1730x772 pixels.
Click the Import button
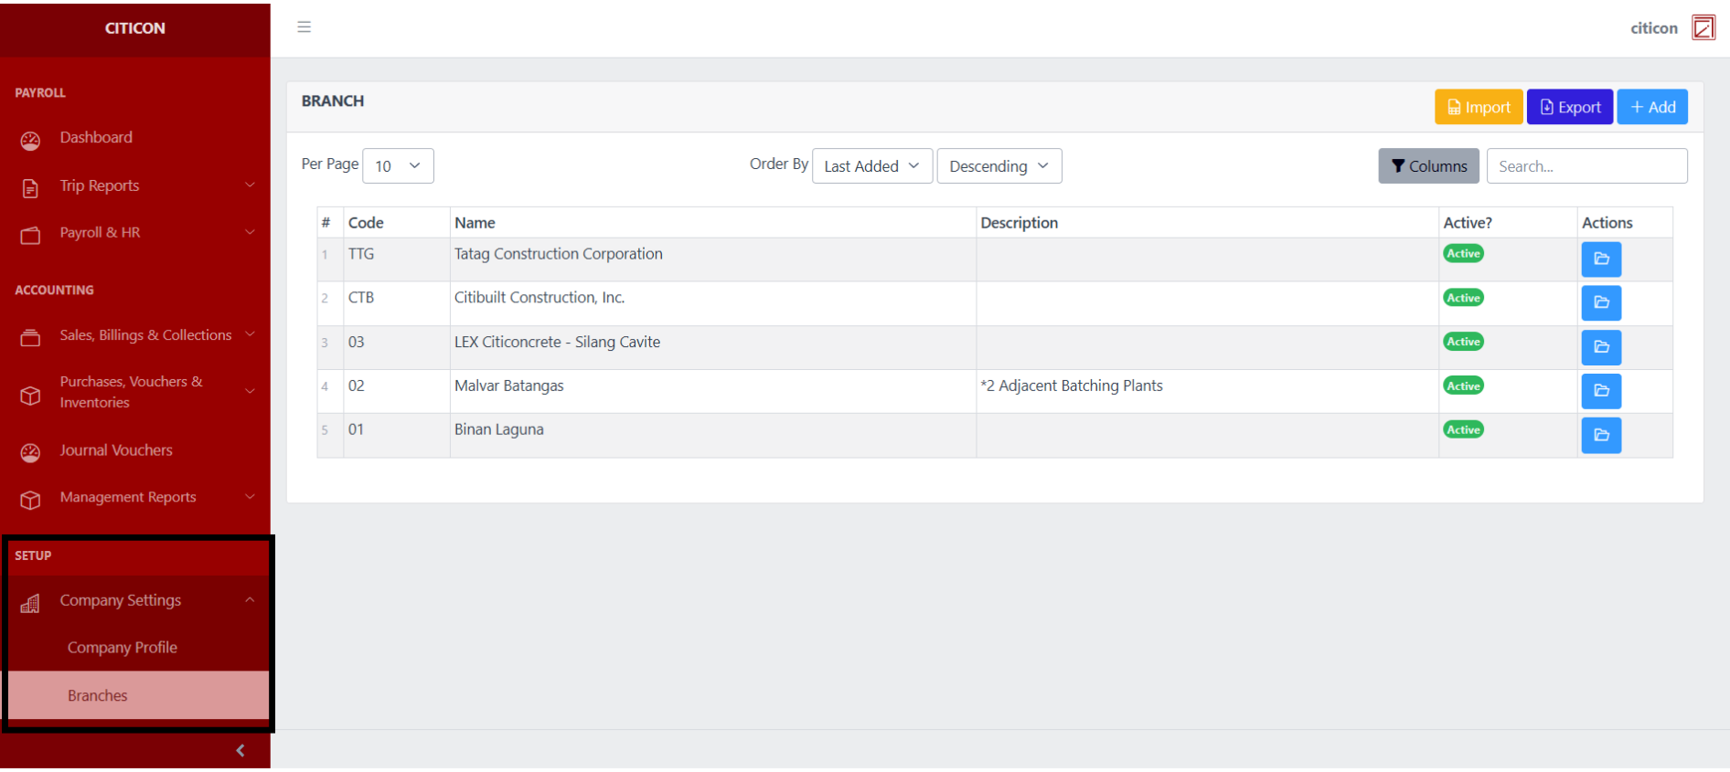(x=1478, y=108)
